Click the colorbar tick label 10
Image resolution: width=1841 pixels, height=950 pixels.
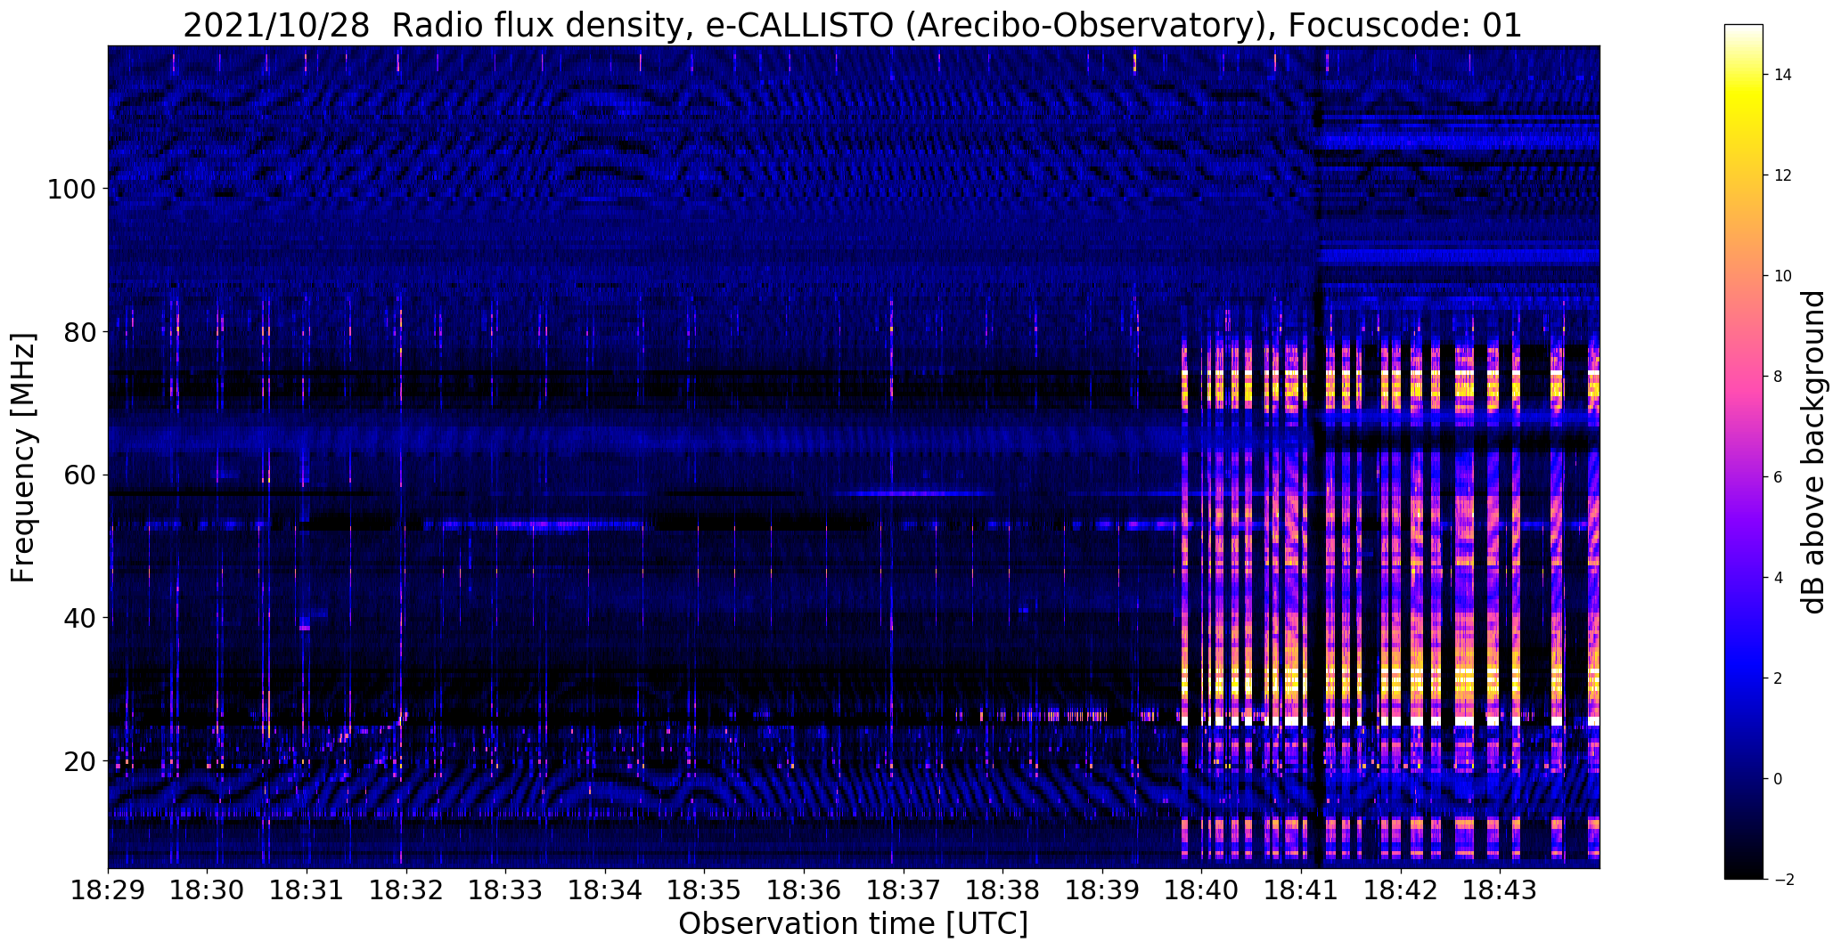point(1783,276)
